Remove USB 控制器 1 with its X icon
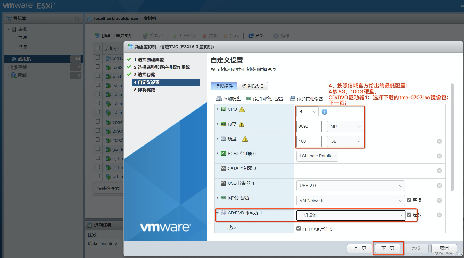Image resolution: width=464 pixels, height=258 pixels. coord(439,186)
